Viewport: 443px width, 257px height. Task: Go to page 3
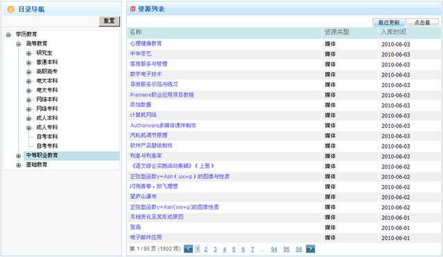click(x=215, y=249)
